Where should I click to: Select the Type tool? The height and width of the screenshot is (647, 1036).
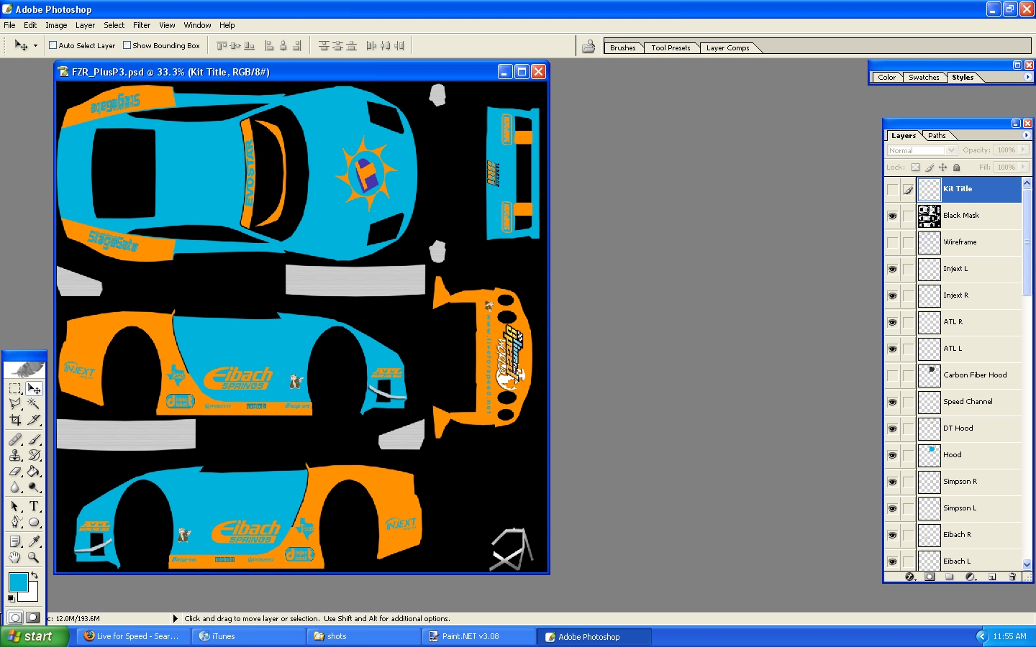tap(34, 507)
